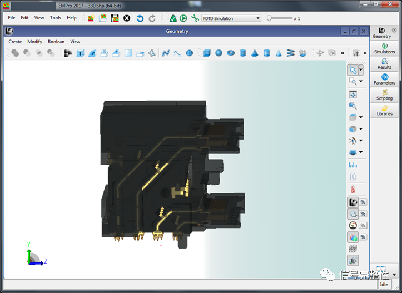402x293 pixels.
Task: Expand the geometry toolbar overflow chevron
Action: pyautogui.click(x=343, y=53)
